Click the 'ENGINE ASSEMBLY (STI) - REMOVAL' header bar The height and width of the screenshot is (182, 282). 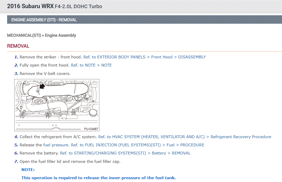coord(144,20)
